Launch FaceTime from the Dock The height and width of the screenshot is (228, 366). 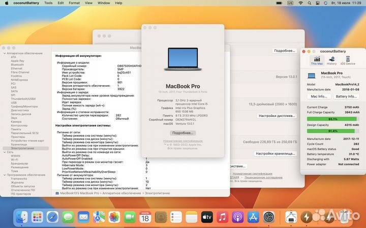tap(130, 217)
